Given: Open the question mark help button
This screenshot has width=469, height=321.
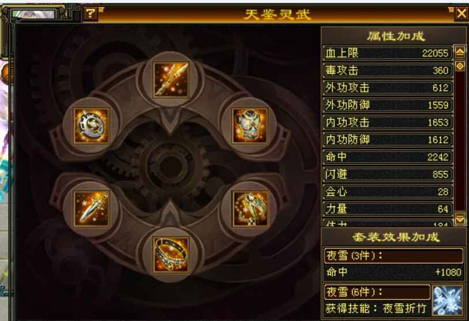Looking at the screenshot, I should coord(91,13).
